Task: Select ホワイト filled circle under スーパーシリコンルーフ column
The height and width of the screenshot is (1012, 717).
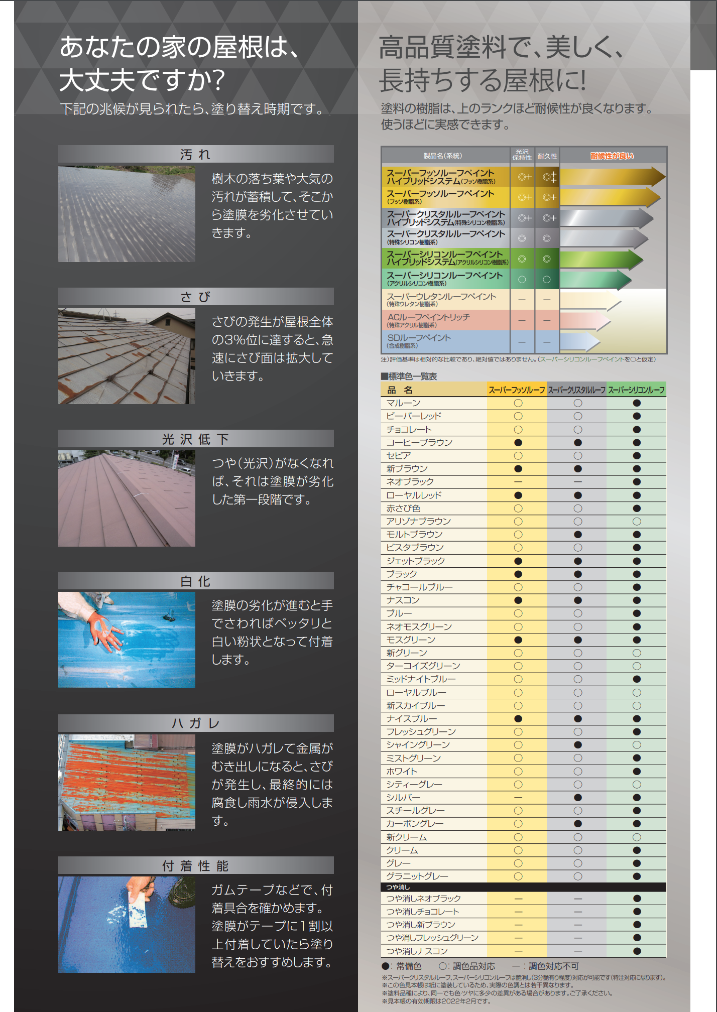Action: 637,772
